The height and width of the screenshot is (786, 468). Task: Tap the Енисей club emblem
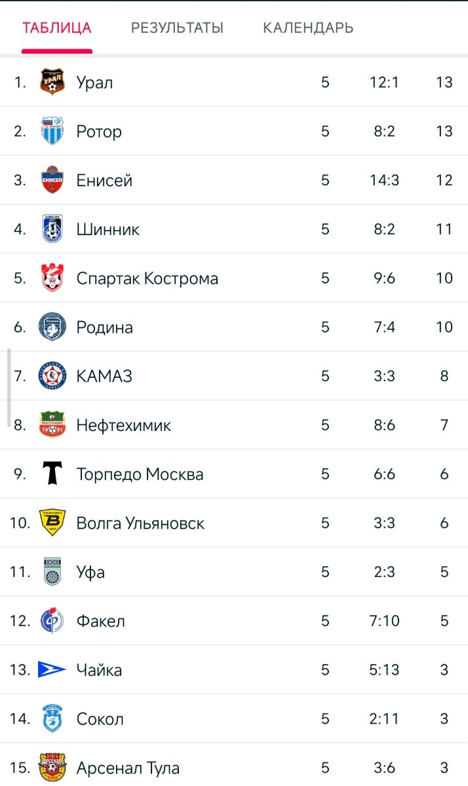(x=52, y=180)
